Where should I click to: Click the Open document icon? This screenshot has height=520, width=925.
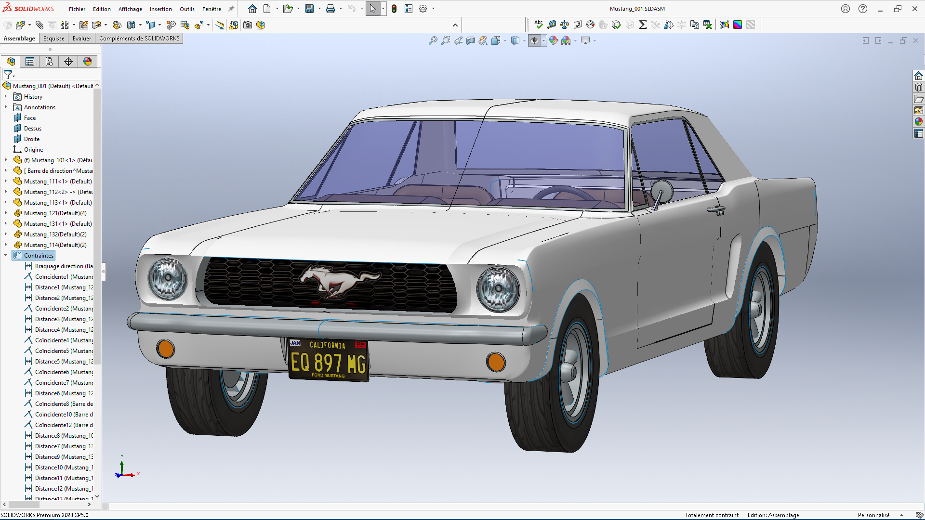coord(288,9)
